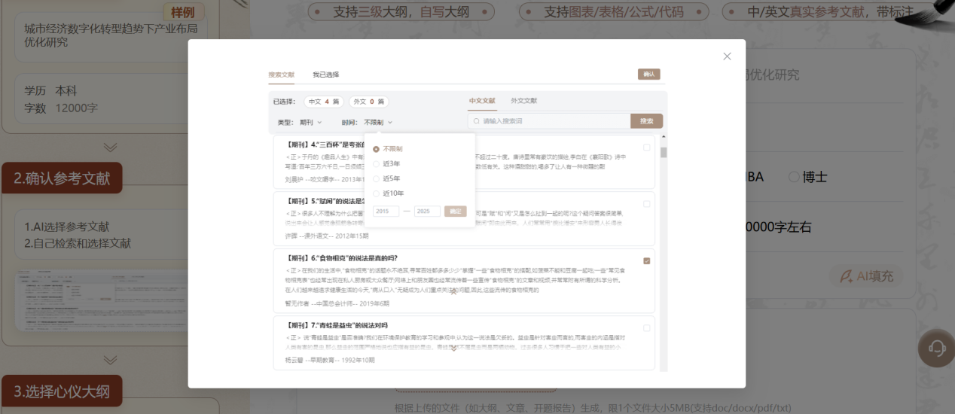Uncheck the box for article 6 食物相克
Screen dimensions: 955x414
click(646, 261)
